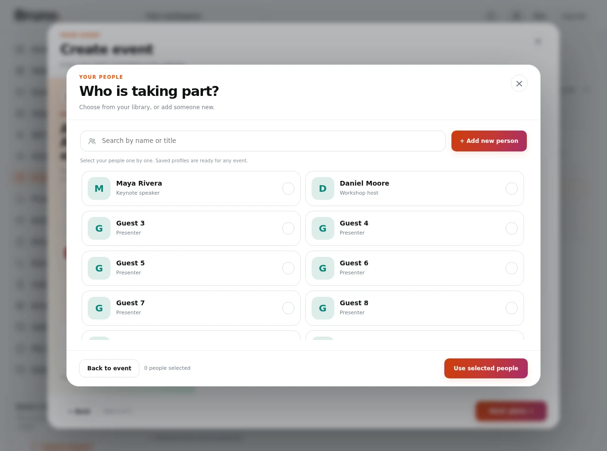Click Maya Rivera's M avatar

(x=99, y=188)
